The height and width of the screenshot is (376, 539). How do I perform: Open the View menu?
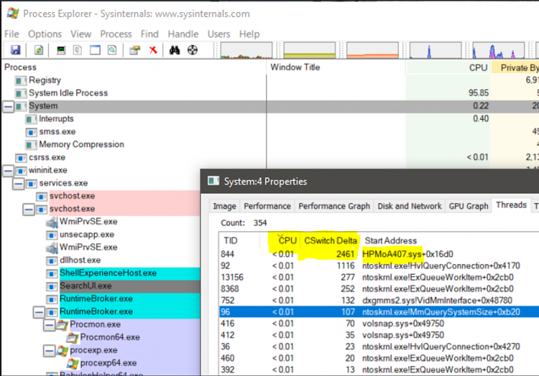[80, 34]
